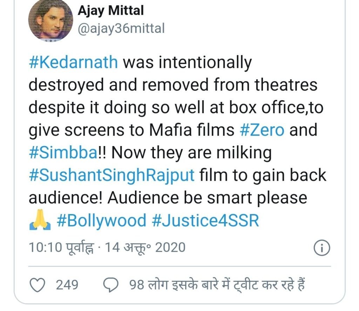Screen dimensions: 359x311
Task: Visit the @ajay36mittal handle link
Action: click(x=121, y=28)
